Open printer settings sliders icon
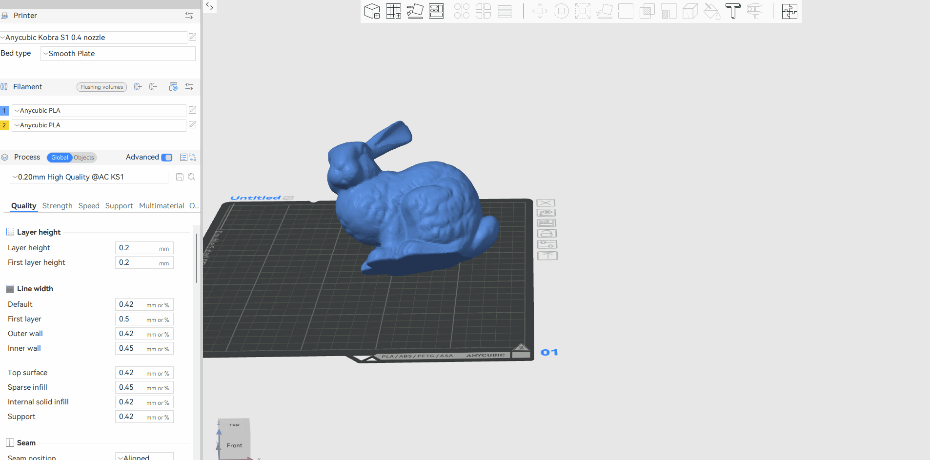Screen dimensions: 930x460 click(x=189, y=16)
